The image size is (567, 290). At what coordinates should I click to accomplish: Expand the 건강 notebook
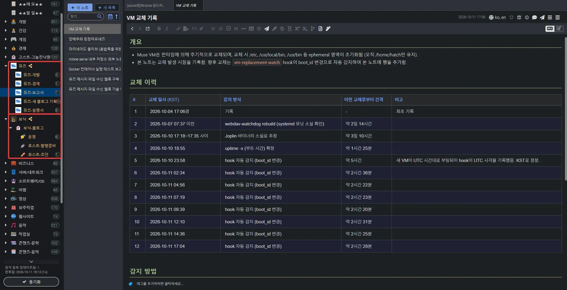click(x=6, y=30)
